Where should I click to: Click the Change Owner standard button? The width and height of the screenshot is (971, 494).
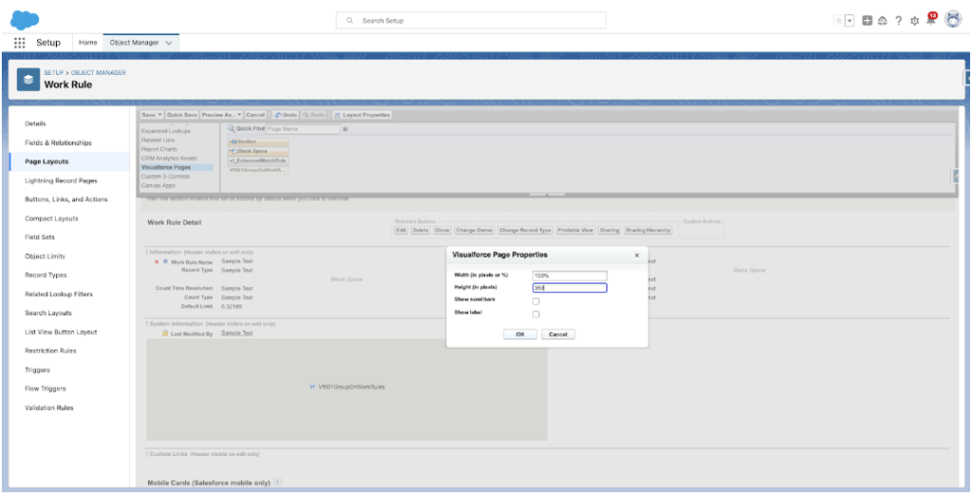point(474,230)
